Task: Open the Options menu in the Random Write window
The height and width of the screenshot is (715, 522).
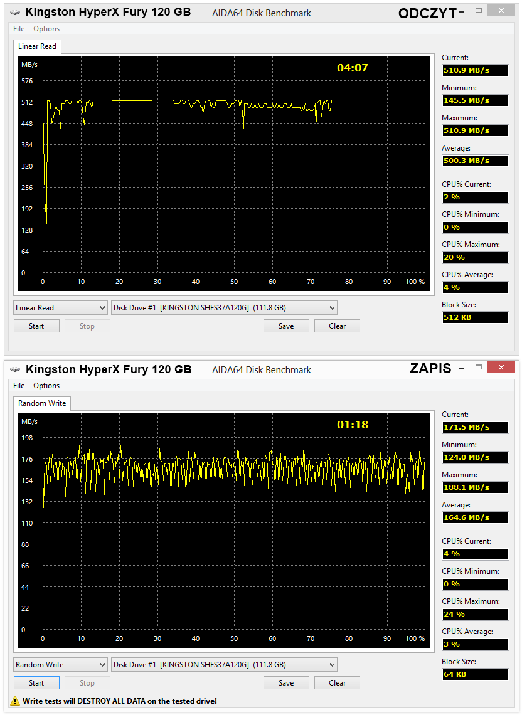Action: point(46,386)
